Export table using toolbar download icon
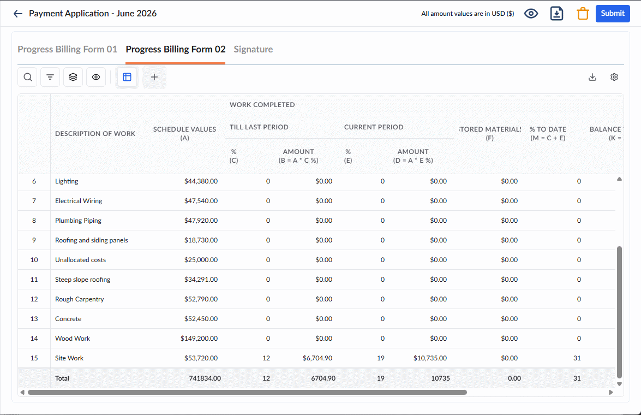 point(592,77)
